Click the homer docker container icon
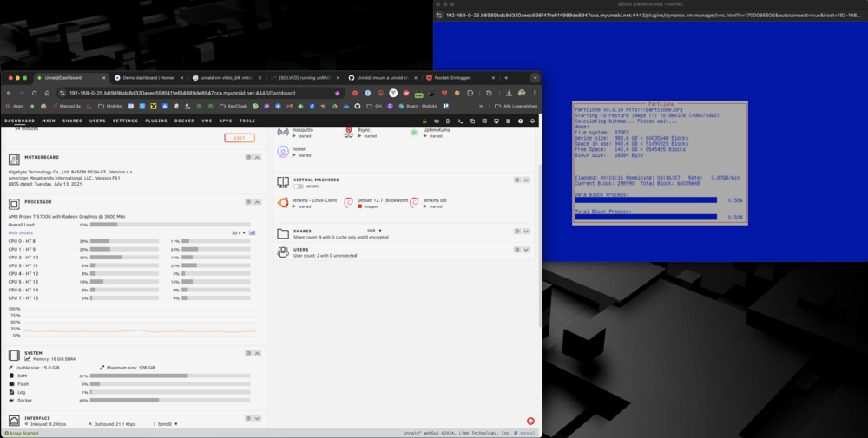868x438 pixels. point(283,152)
